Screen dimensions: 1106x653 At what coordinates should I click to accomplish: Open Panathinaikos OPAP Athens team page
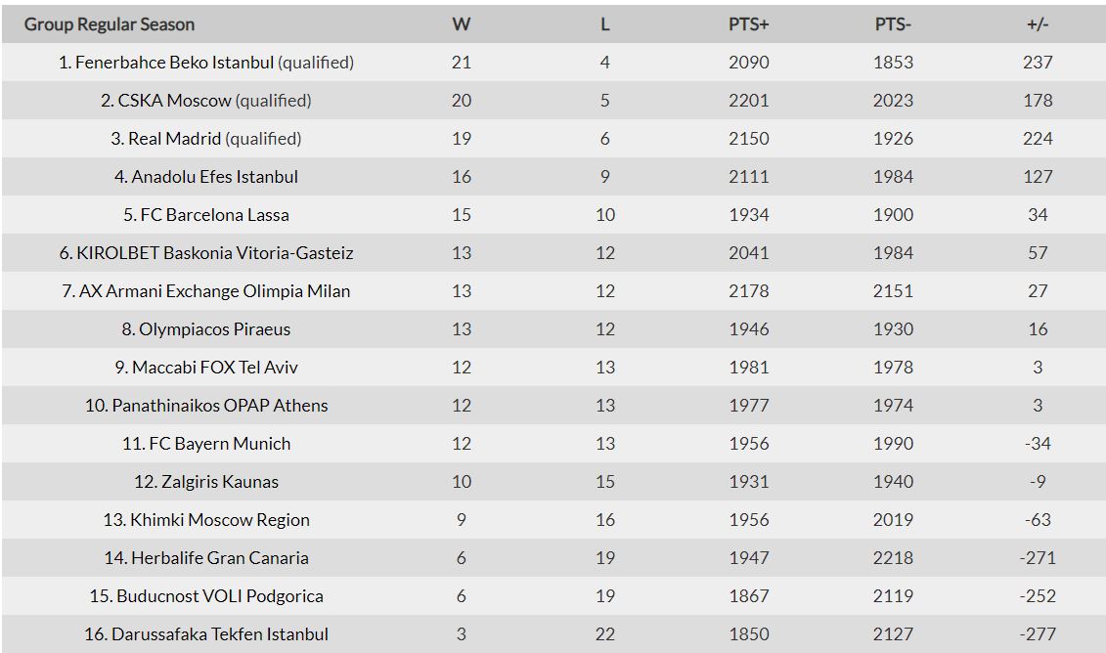point(219,406)
